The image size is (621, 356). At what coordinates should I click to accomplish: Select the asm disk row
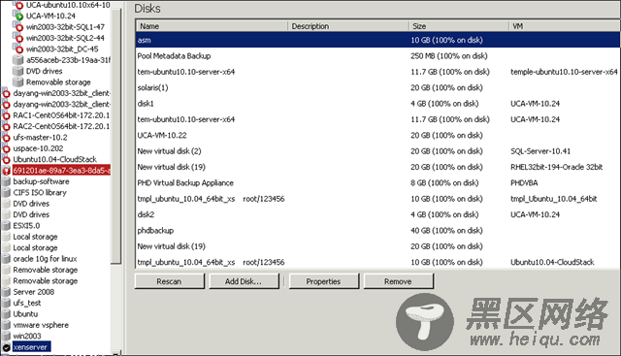[377, 40]
